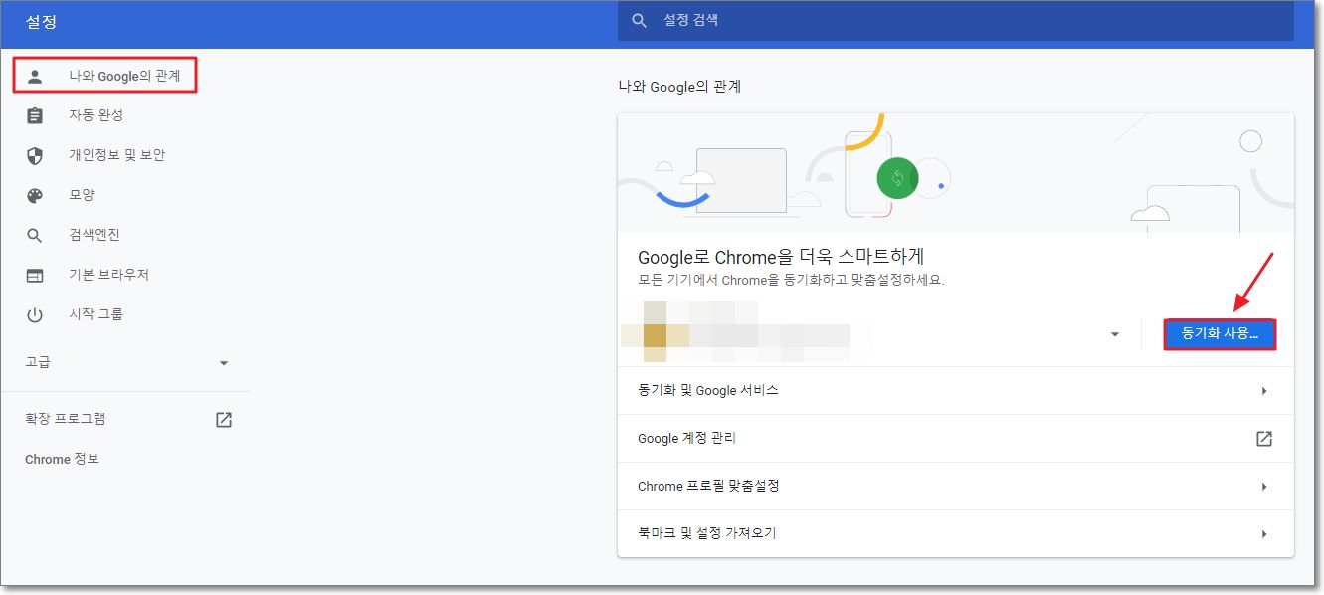
Task: Click the 나와 Google의 관계 page heading
Action: pyautogui.click(x=679, y=87)
